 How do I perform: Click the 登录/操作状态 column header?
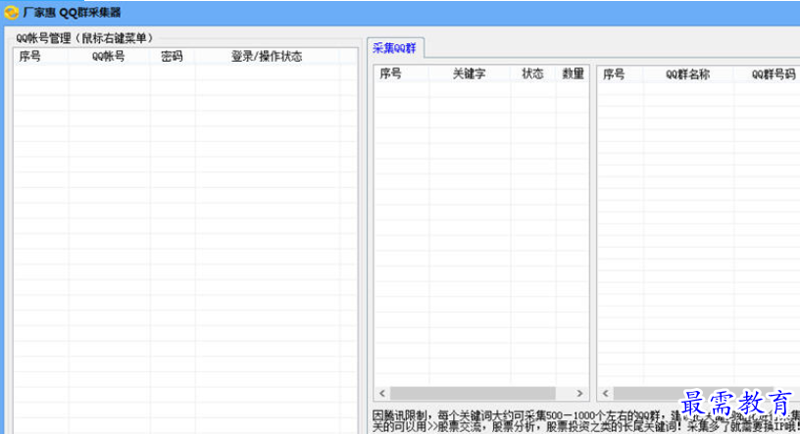[x=267, y=56]
